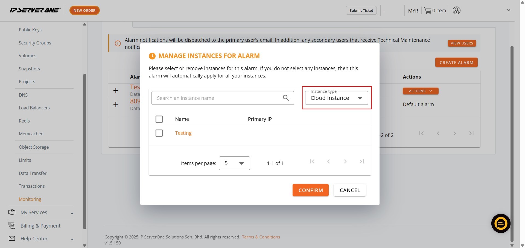Expand the first alarm row plus icon
525x248 pixels.
pos(116,91)
